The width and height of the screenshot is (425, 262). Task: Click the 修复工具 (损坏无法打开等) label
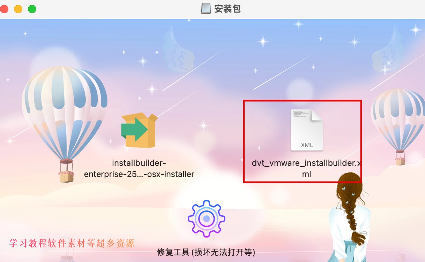pos(206,252)
